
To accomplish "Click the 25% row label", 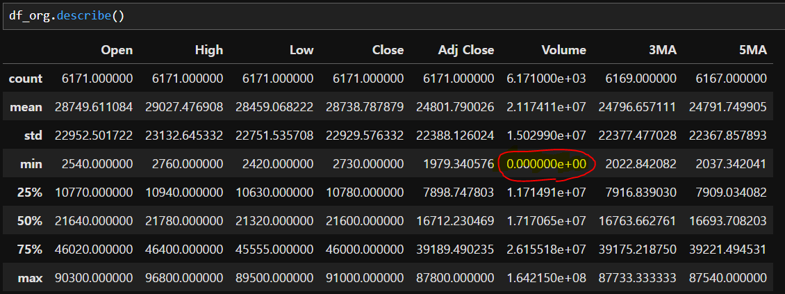I will click(x=31, y=193).
